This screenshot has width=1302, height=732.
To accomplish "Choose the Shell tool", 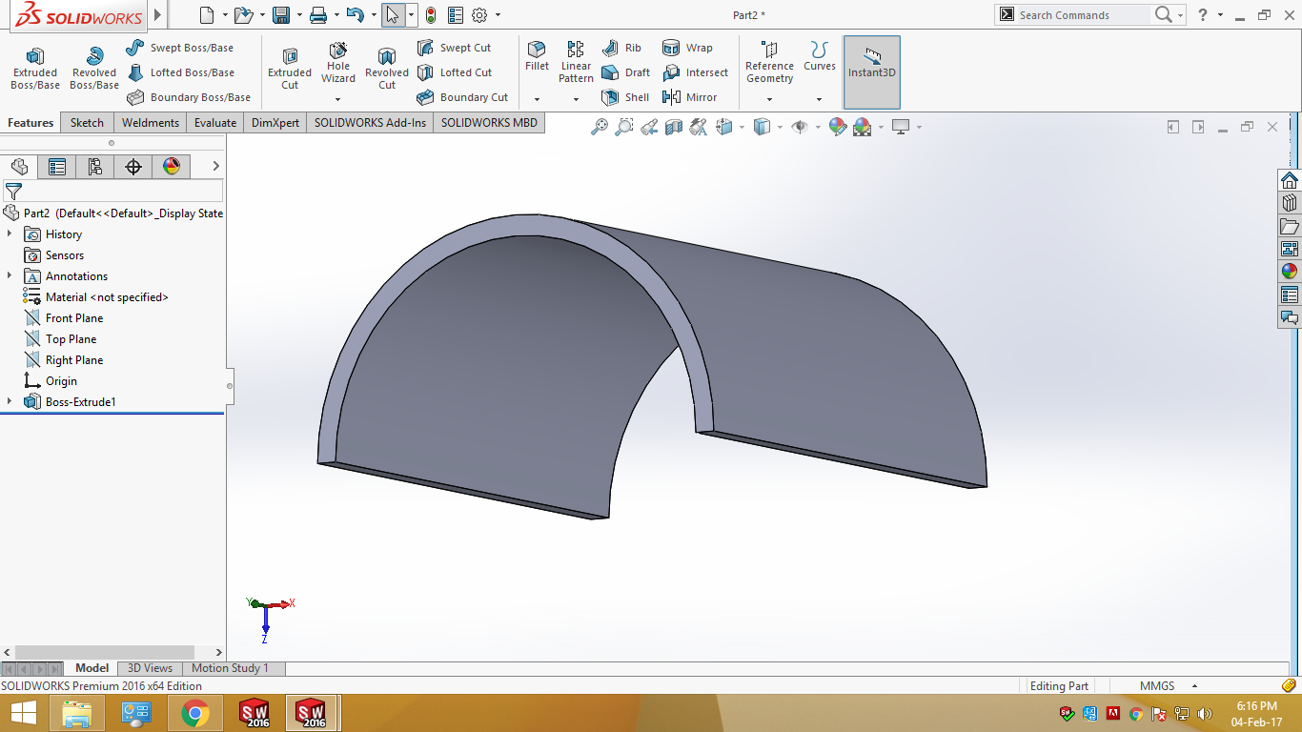I will (x=625, y=97).
